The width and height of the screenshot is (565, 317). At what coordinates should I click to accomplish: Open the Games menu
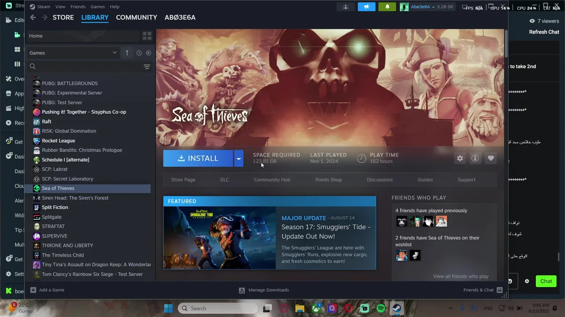98,7
